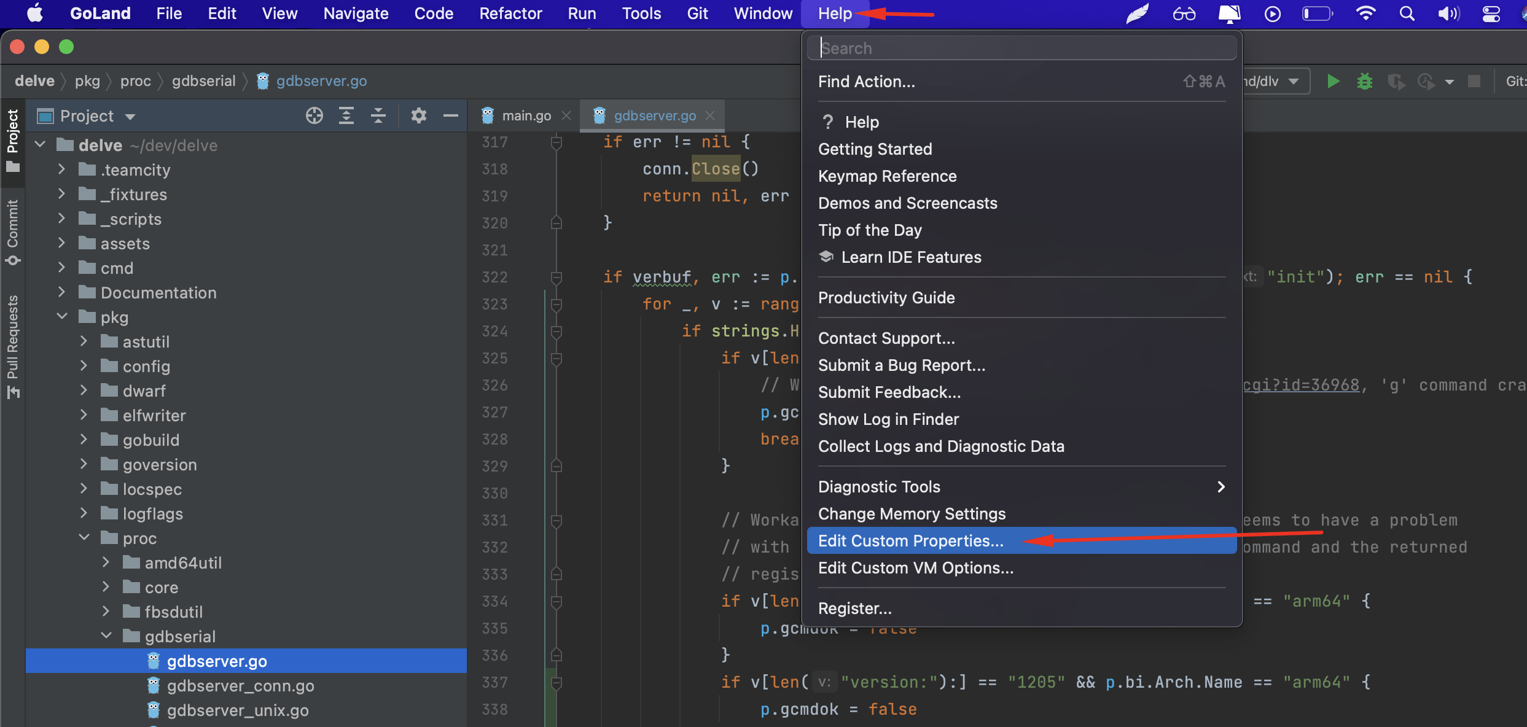Viewport: 1527px width, 727px height.
Task: Run the current configuration with the green play icon
Action: click(1333, 80)
